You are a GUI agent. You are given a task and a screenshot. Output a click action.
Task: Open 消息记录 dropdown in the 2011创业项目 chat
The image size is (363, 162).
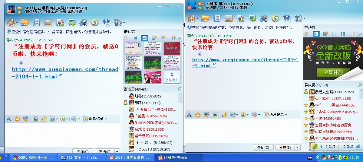95,119
